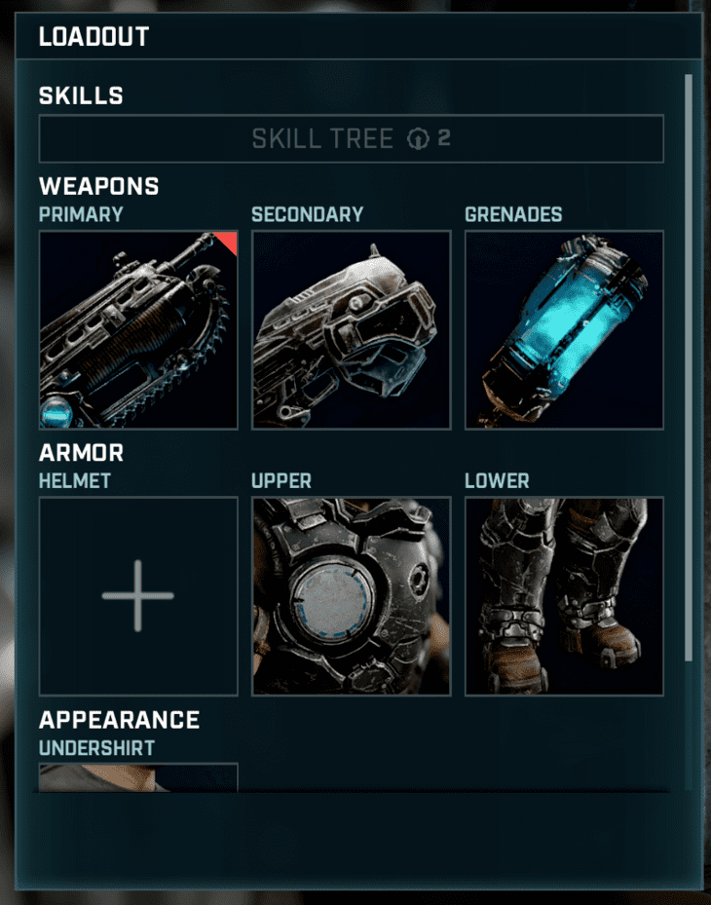Open the Skill Tree button
The image size is (711, 905).
click(351, 138)
